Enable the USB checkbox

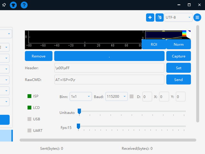pos(29,119)
